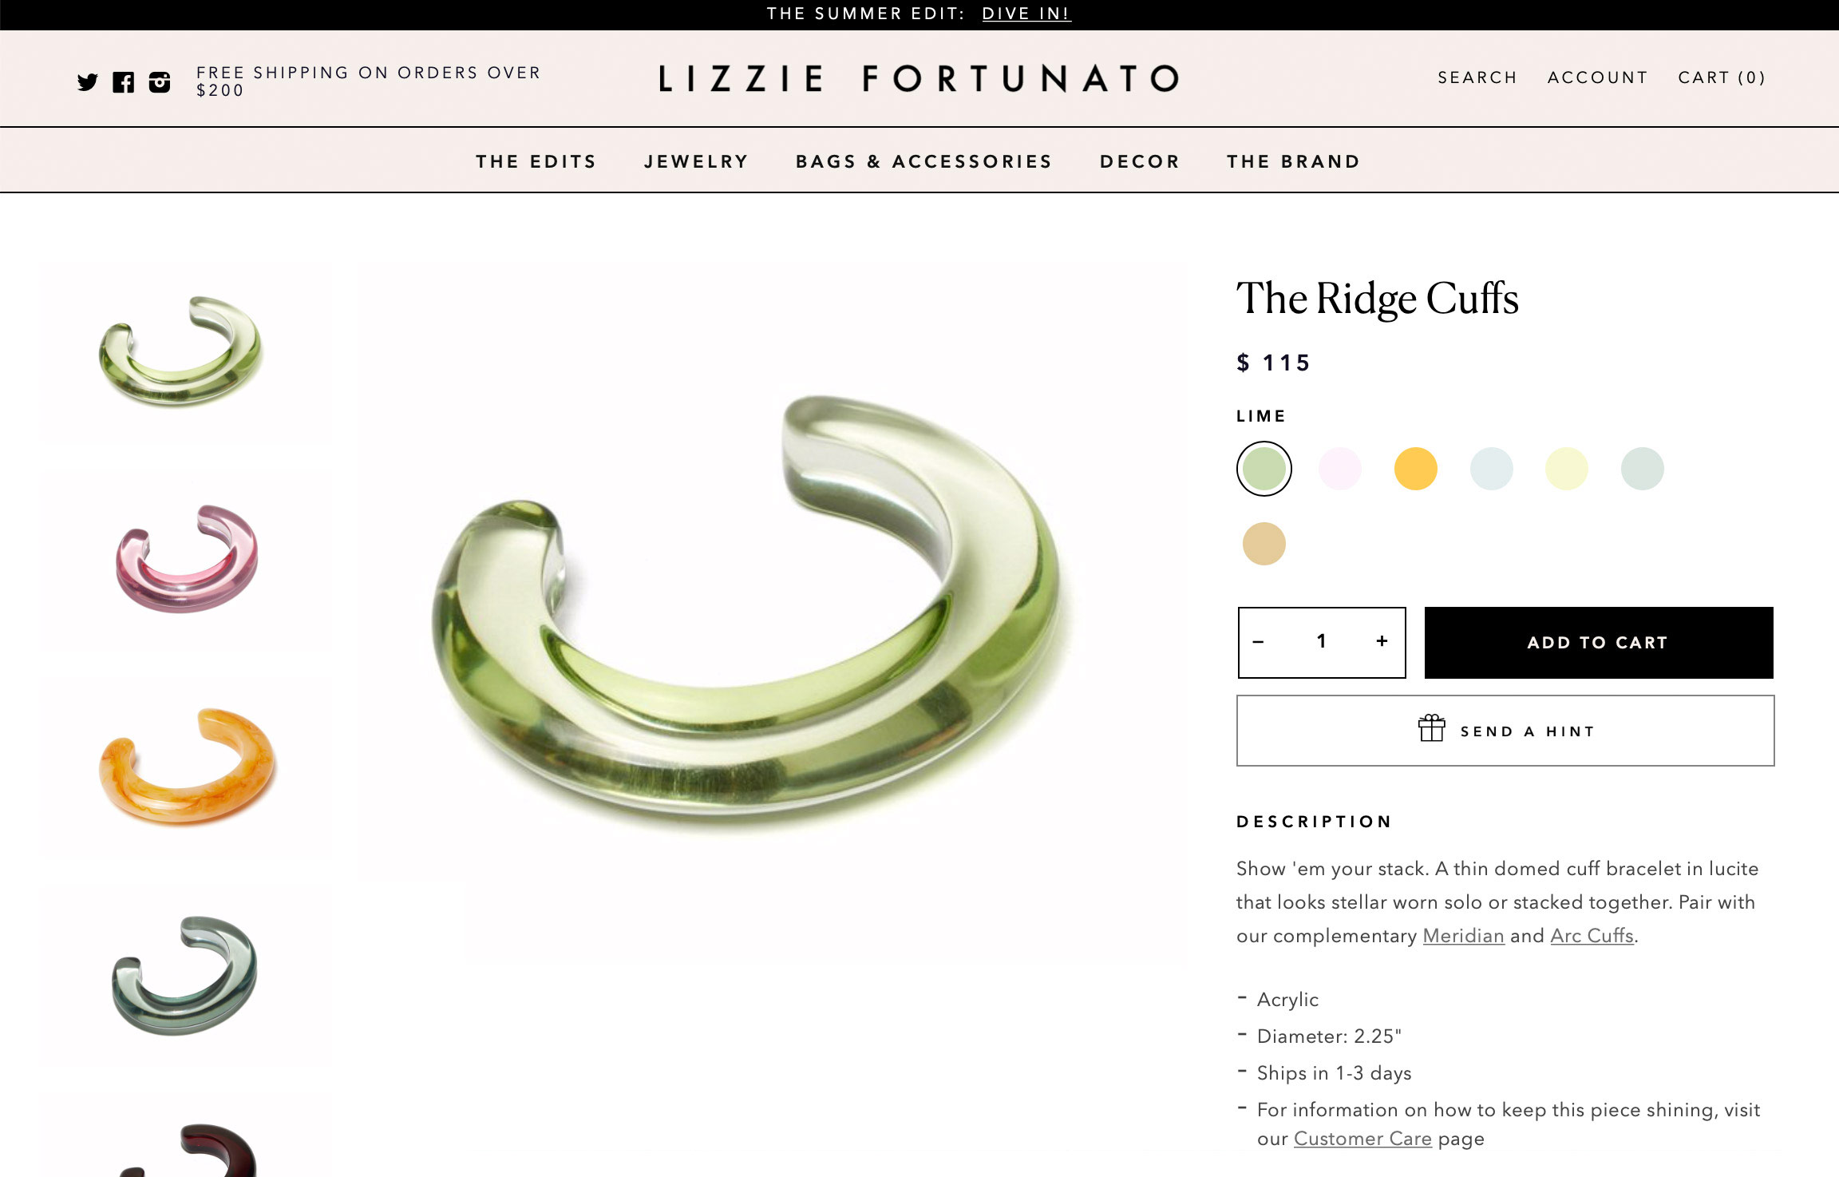This screenshot has width=1839, height=1177.
Task: Open the Bags & Accessories menu
Action: pyautogui.click(x=924, y=161)
